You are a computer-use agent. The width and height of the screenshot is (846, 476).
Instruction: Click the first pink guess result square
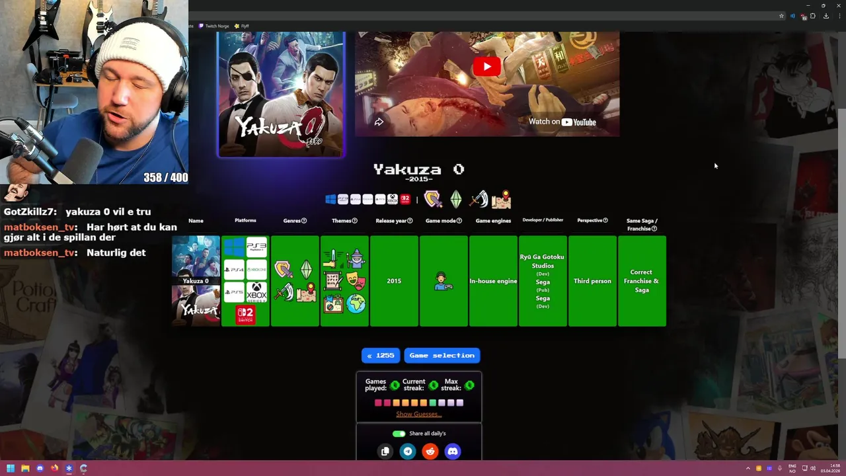[378, 403]
